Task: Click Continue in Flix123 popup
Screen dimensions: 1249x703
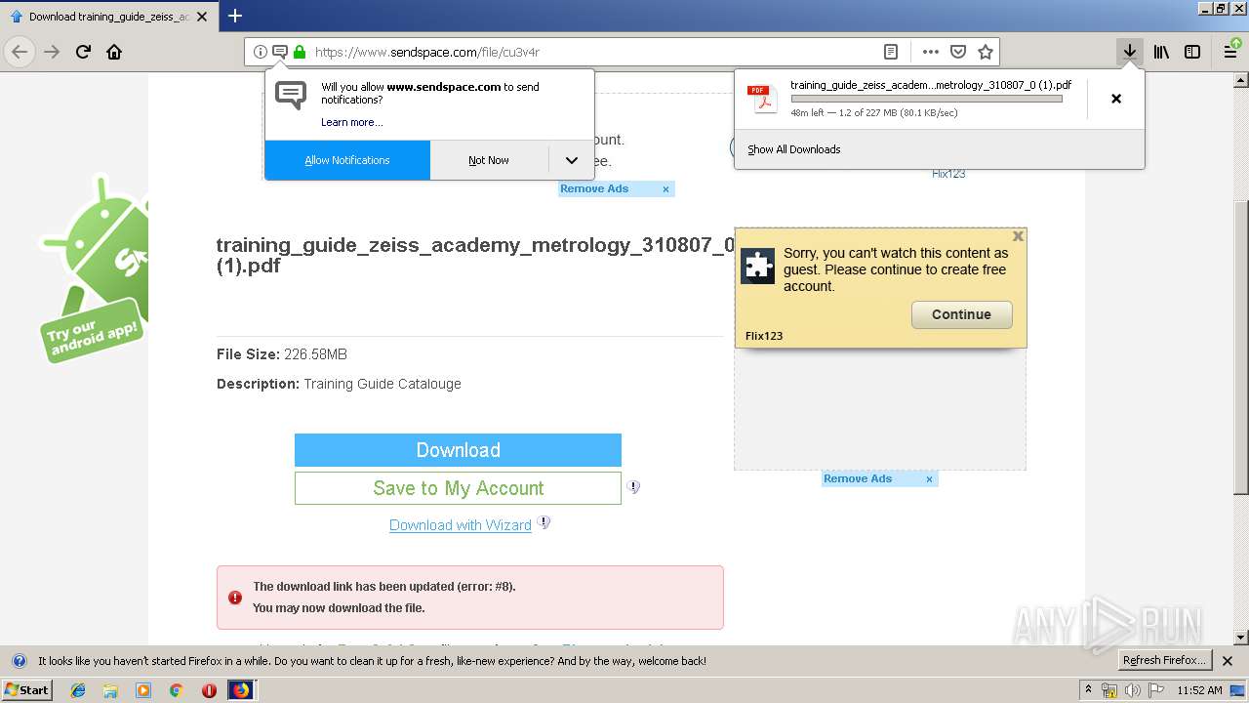Action: click(x=961, y=314)
